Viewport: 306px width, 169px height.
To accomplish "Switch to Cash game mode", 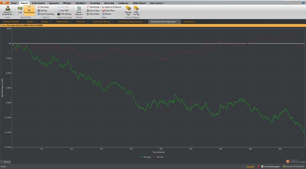I will [x=20, y=10].
